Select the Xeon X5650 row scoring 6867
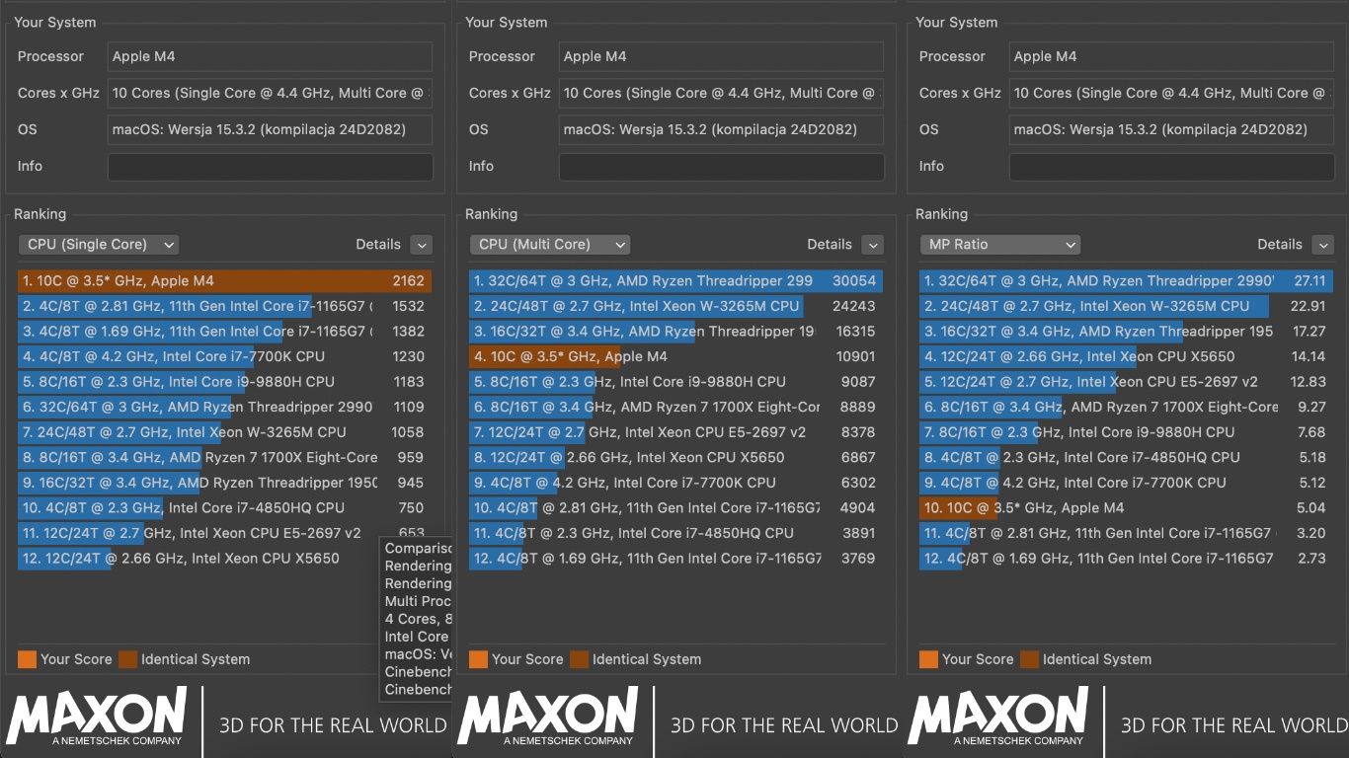This screenshot has width=1349, height=758. click(675, 458)
